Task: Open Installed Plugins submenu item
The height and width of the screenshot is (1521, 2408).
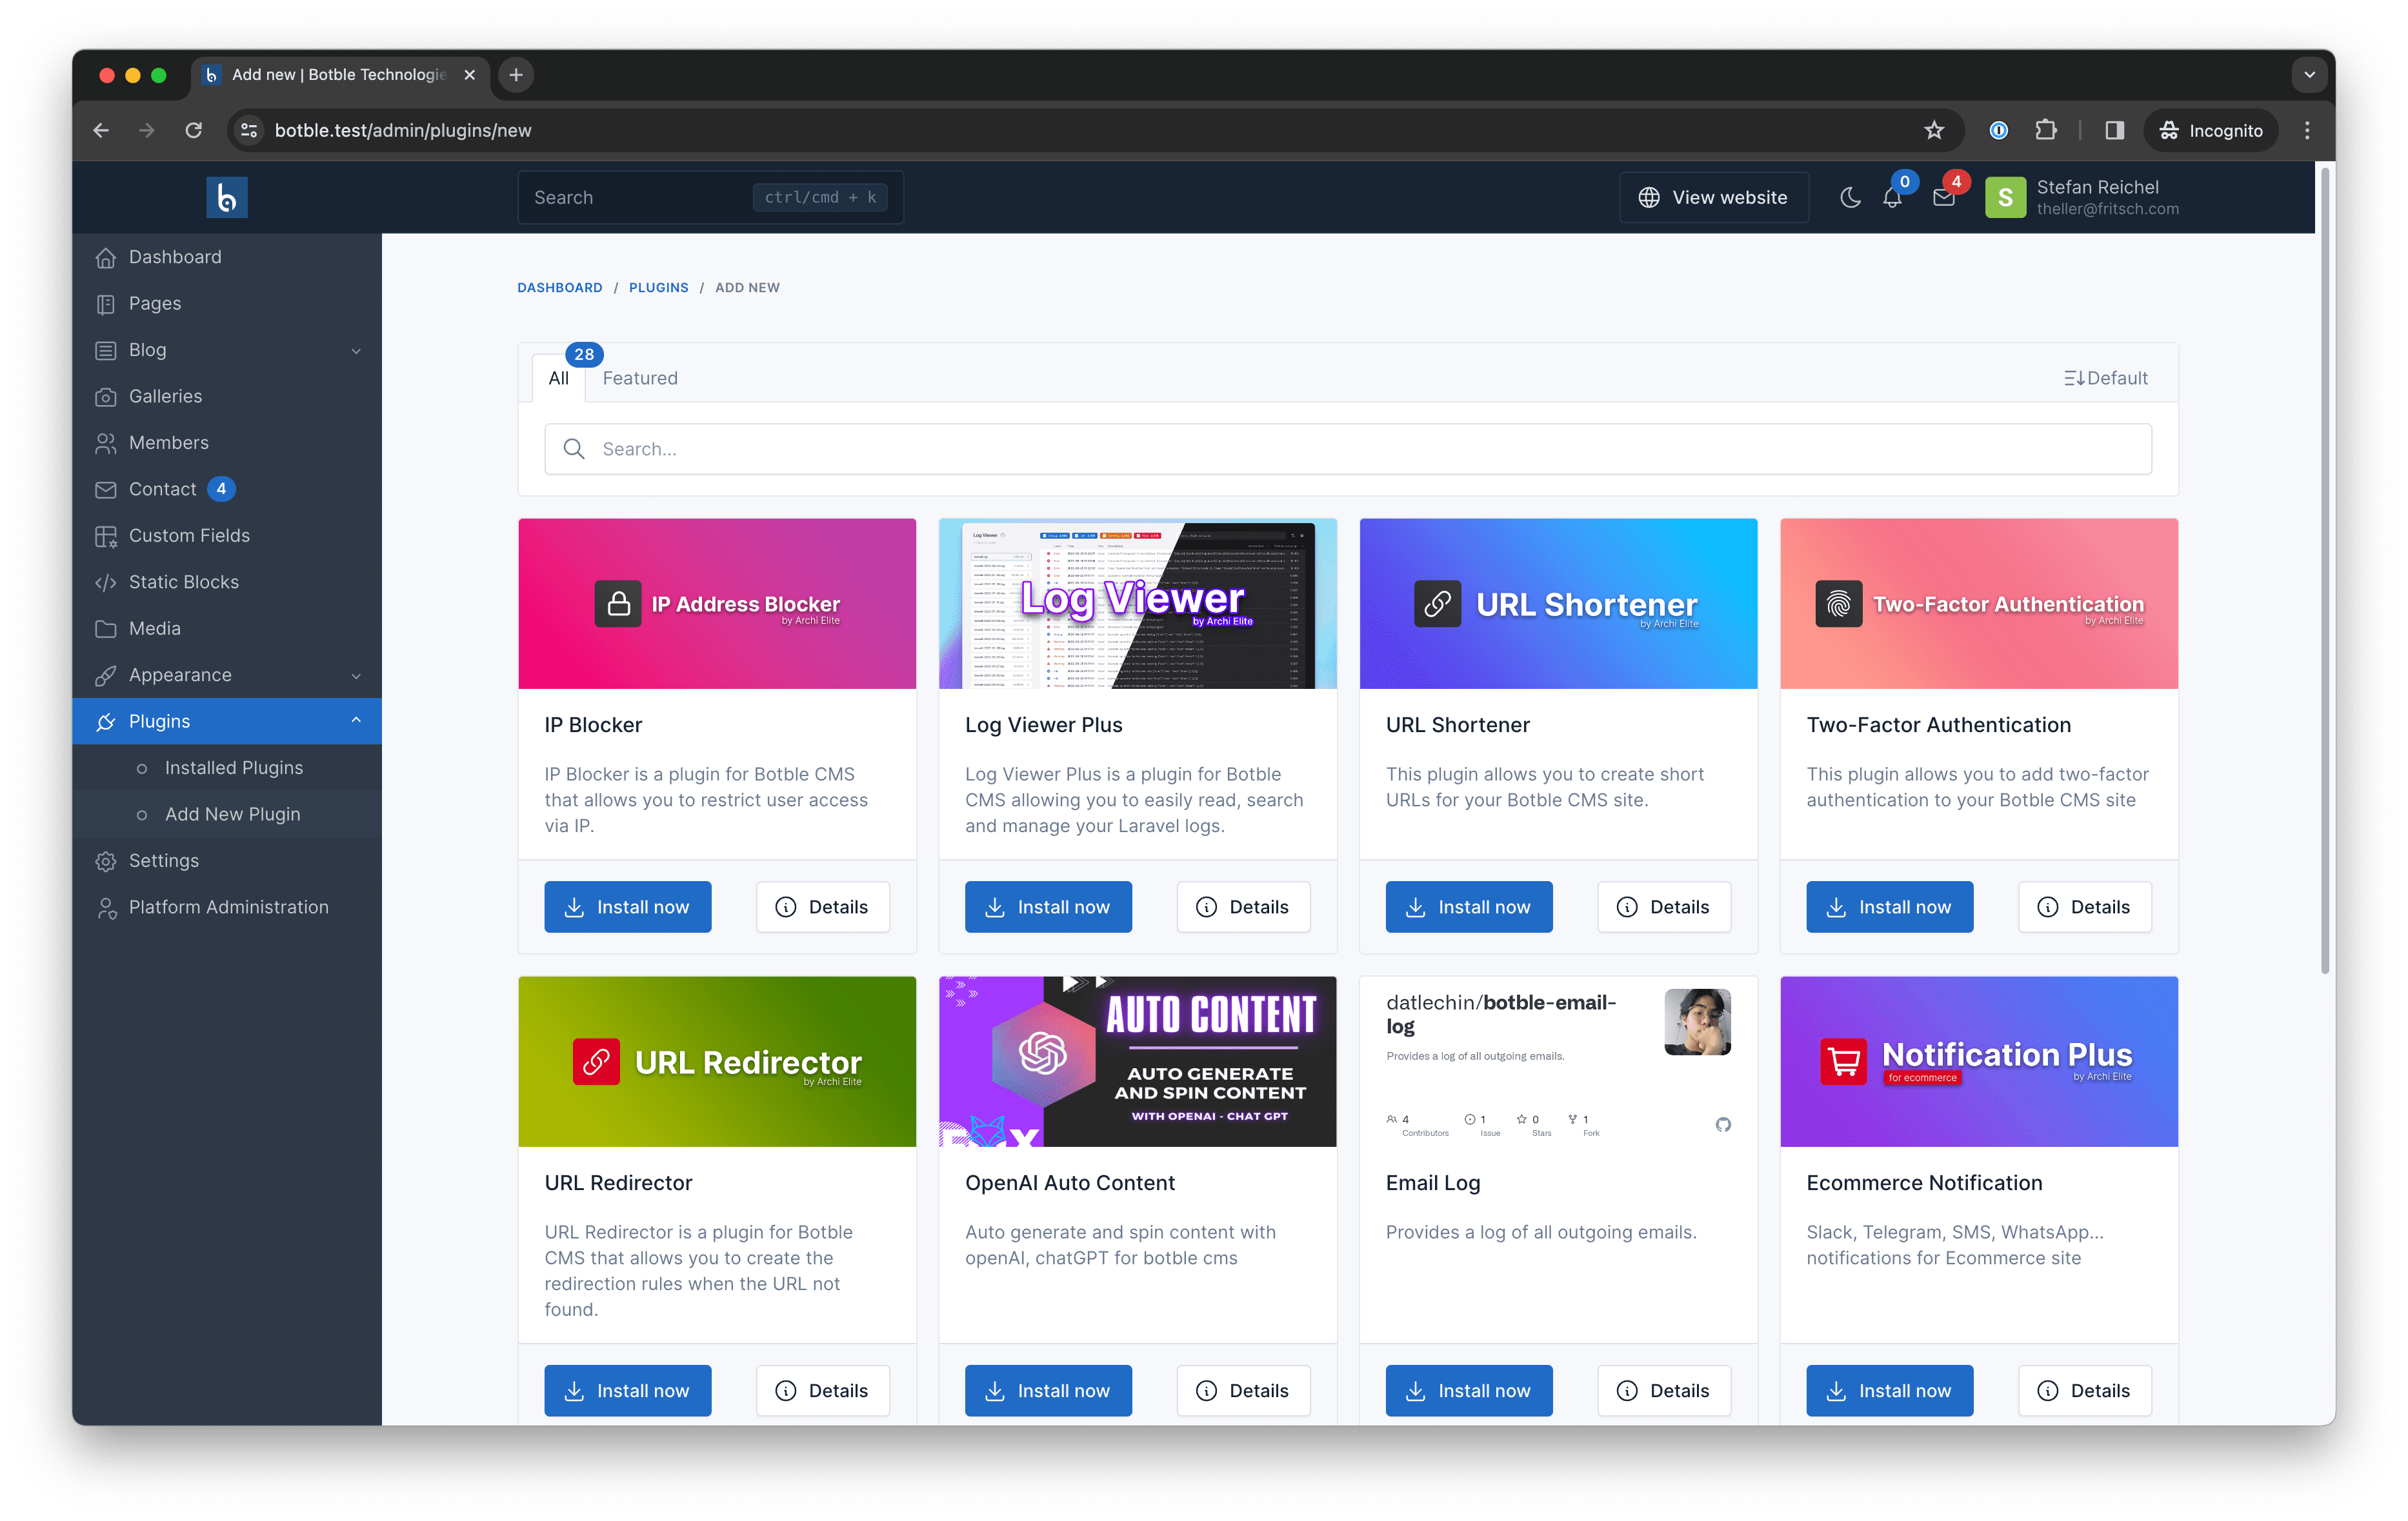Action: click(227, 767)
